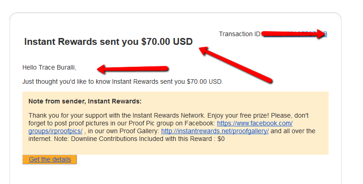Follow the https://www.facebook.com/ link
The image size is (363, 184).
click(255, 123)
